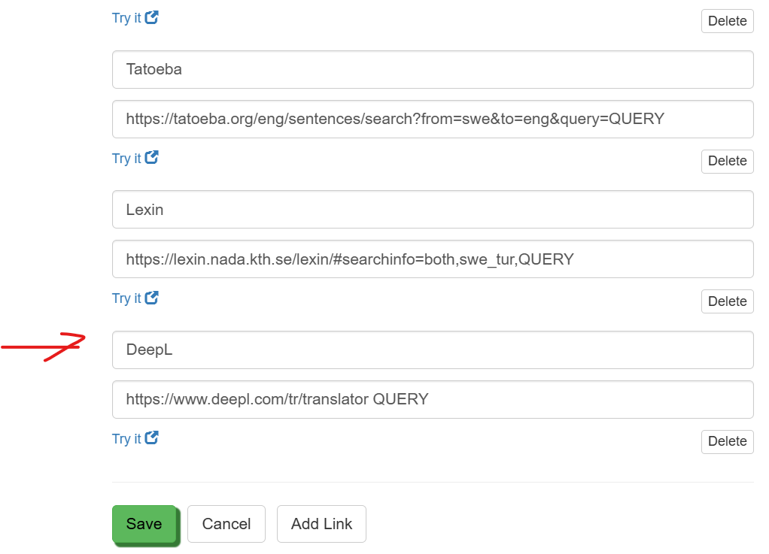Click the external-link icon under the DeepL URL

tap(152, 438)
